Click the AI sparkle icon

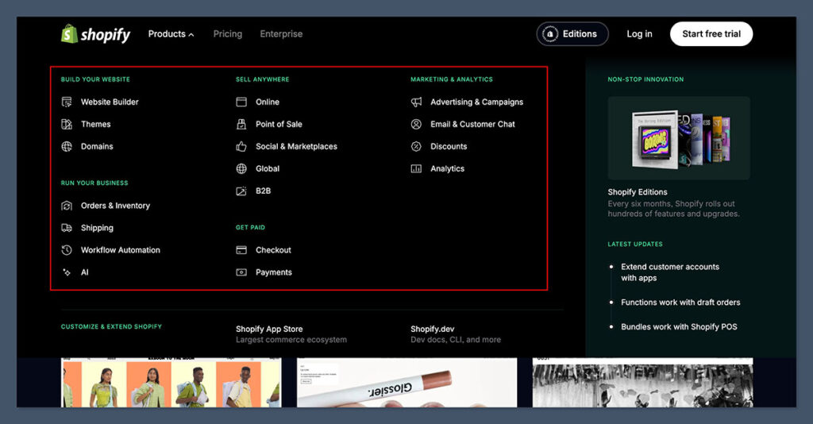67,272
